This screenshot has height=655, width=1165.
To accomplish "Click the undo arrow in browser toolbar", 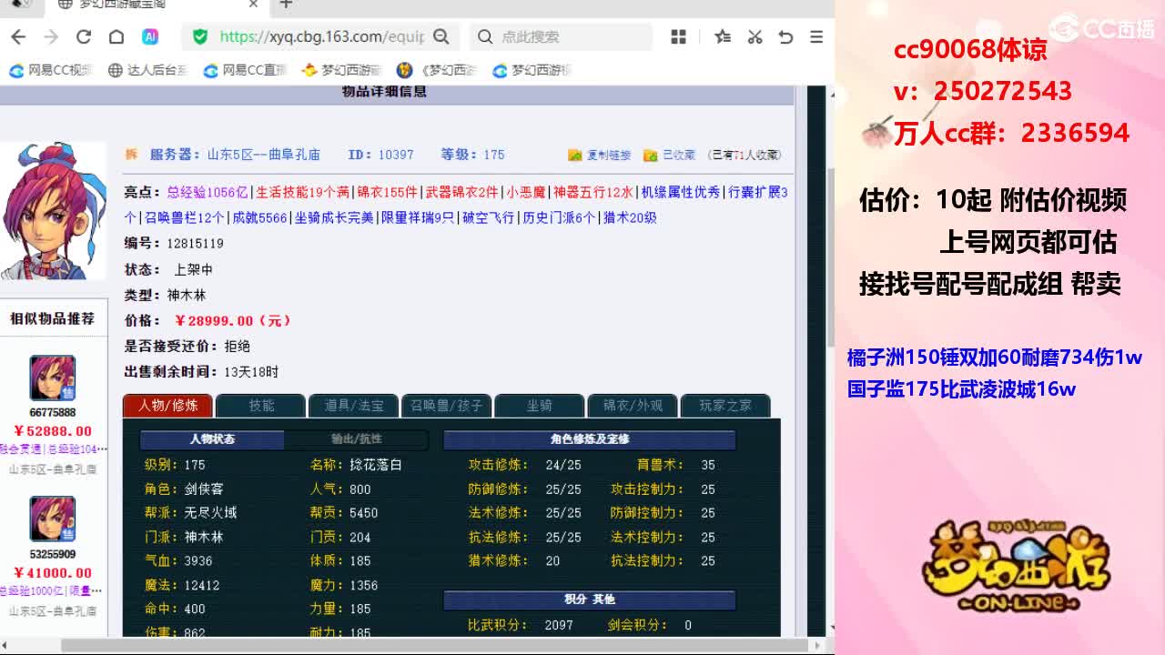I will [x=785, y=36].
